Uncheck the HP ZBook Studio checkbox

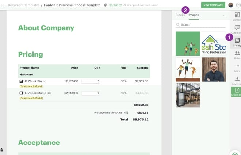pyautogui.click(x=21, y=81)
